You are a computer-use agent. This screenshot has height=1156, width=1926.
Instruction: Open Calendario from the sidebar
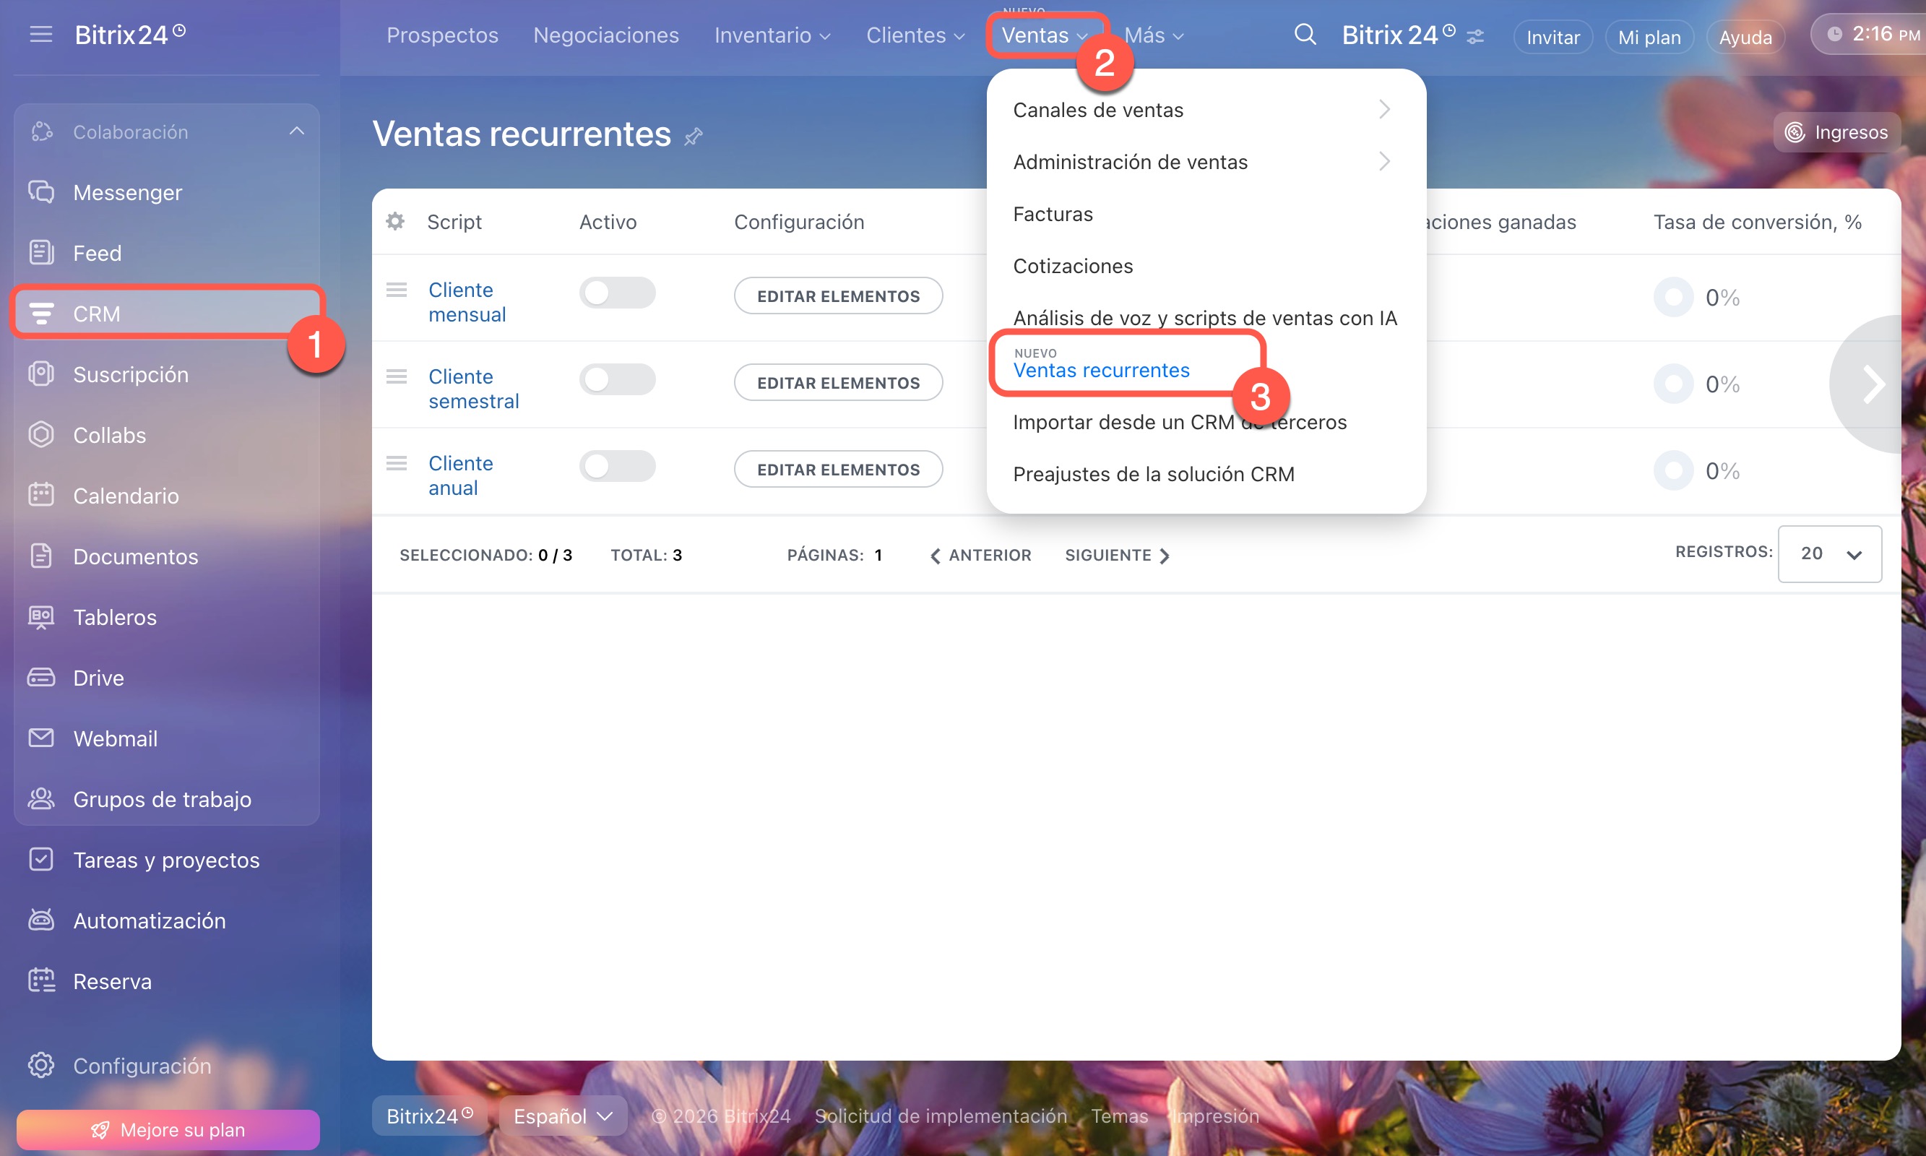(126, 496)
